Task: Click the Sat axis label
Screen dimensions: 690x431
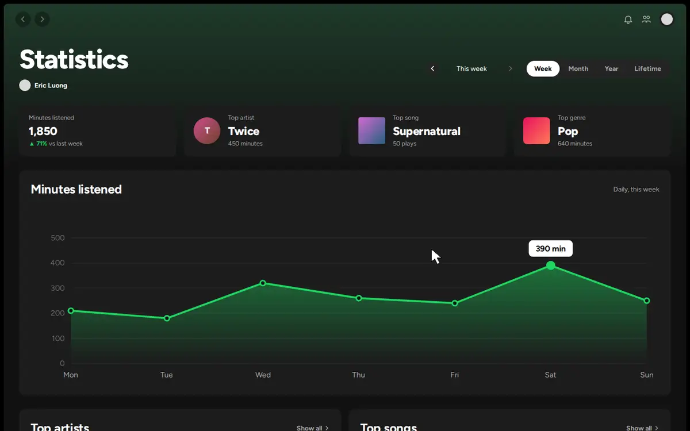Action: tap(550, 375)
